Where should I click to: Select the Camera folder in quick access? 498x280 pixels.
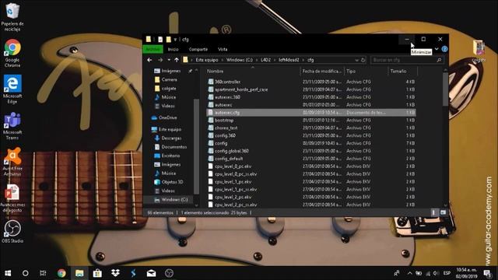[x=170, y=79]
